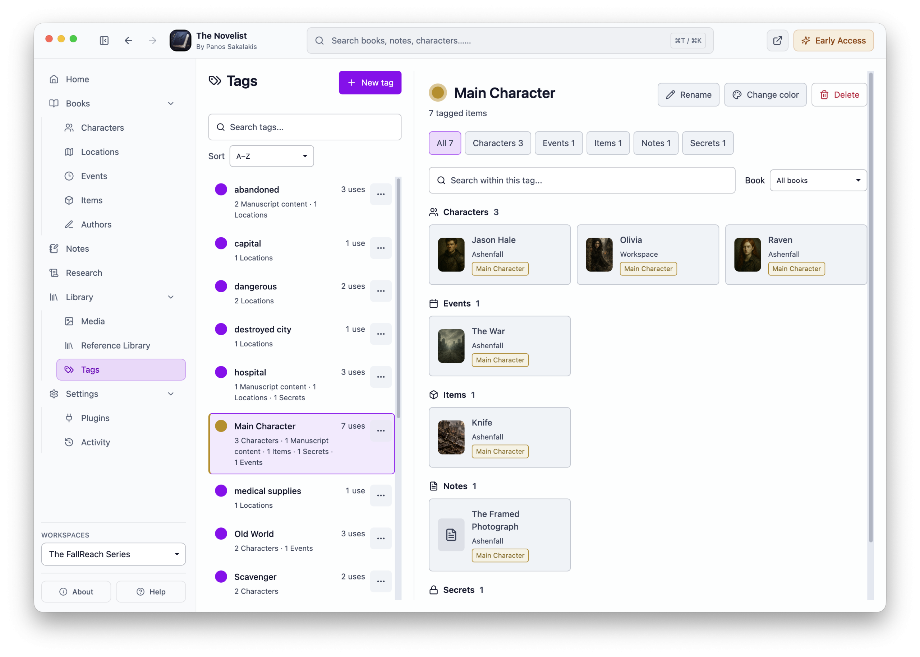Open Items in the sidebar
This screenshot has width=920, height=657.
pyautogui.click(x=121, y=200)
